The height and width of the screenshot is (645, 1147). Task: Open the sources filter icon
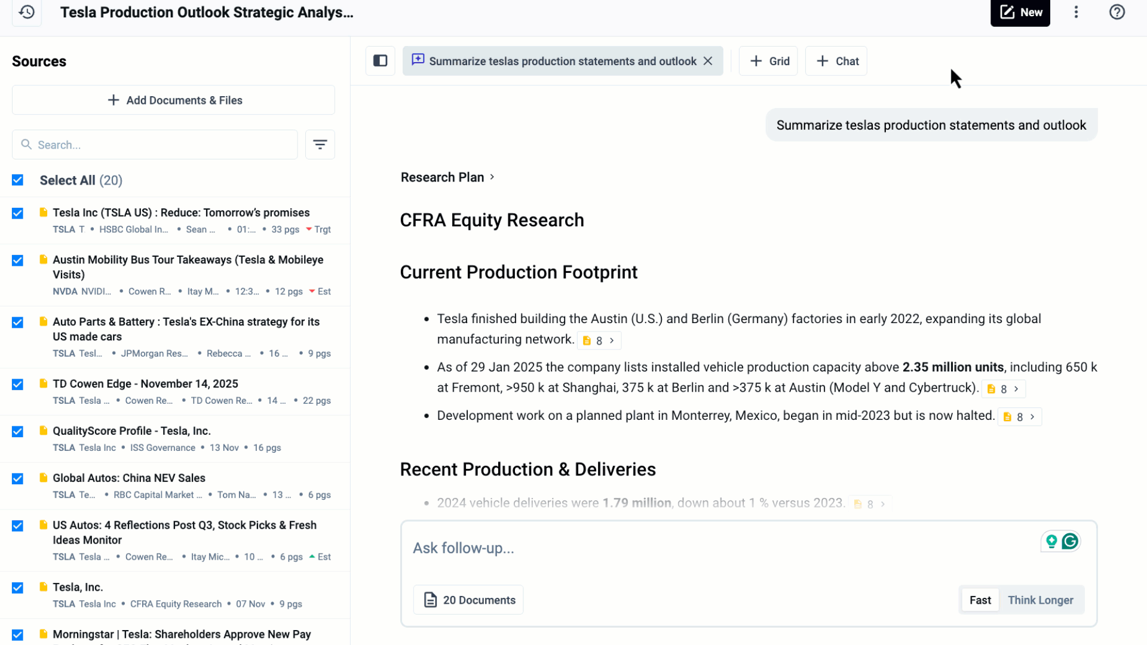coord(320,145)
